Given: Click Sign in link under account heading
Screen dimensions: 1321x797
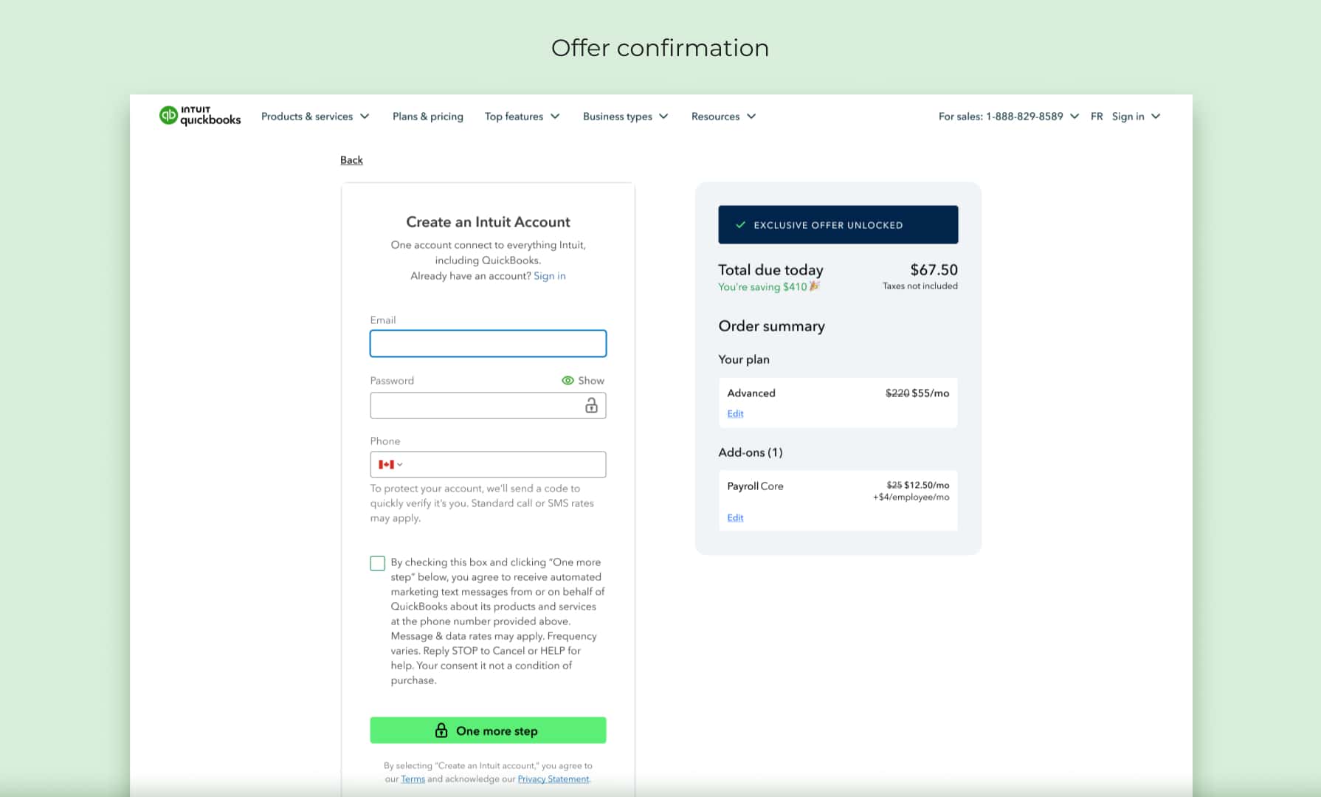Looking at the screenshot, I should [550, 276].
